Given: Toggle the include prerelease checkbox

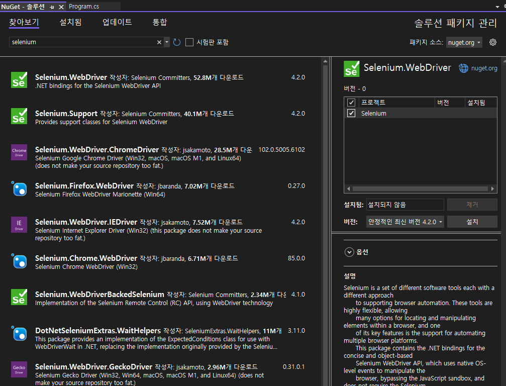Looking at the screenshot, I should point(189,42).
